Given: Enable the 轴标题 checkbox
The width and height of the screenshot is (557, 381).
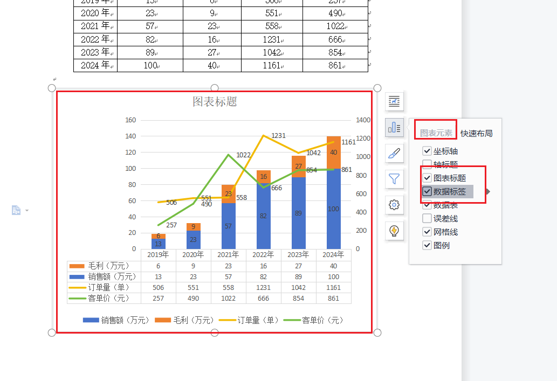Looking at the screenshot, I should point(427,164).
